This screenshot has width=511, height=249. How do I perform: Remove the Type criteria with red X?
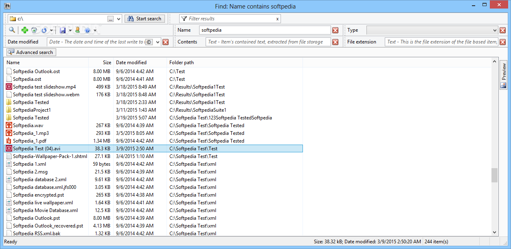pyautogui.click(x=503, y=30)
